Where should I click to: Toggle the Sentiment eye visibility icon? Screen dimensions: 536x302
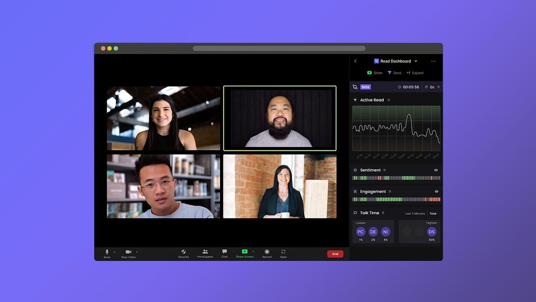pos(436,170)
